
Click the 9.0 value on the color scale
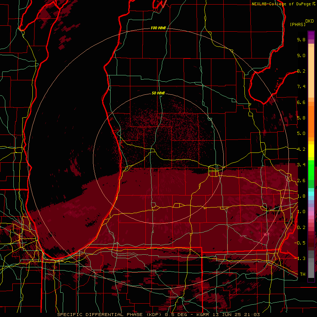[x=301, y=55]
